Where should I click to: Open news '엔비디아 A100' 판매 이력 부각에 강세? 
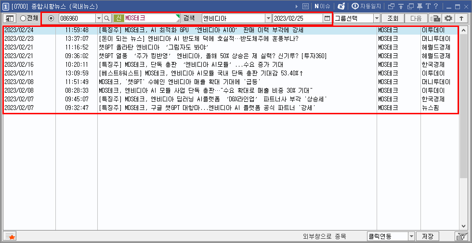(201, 30)
